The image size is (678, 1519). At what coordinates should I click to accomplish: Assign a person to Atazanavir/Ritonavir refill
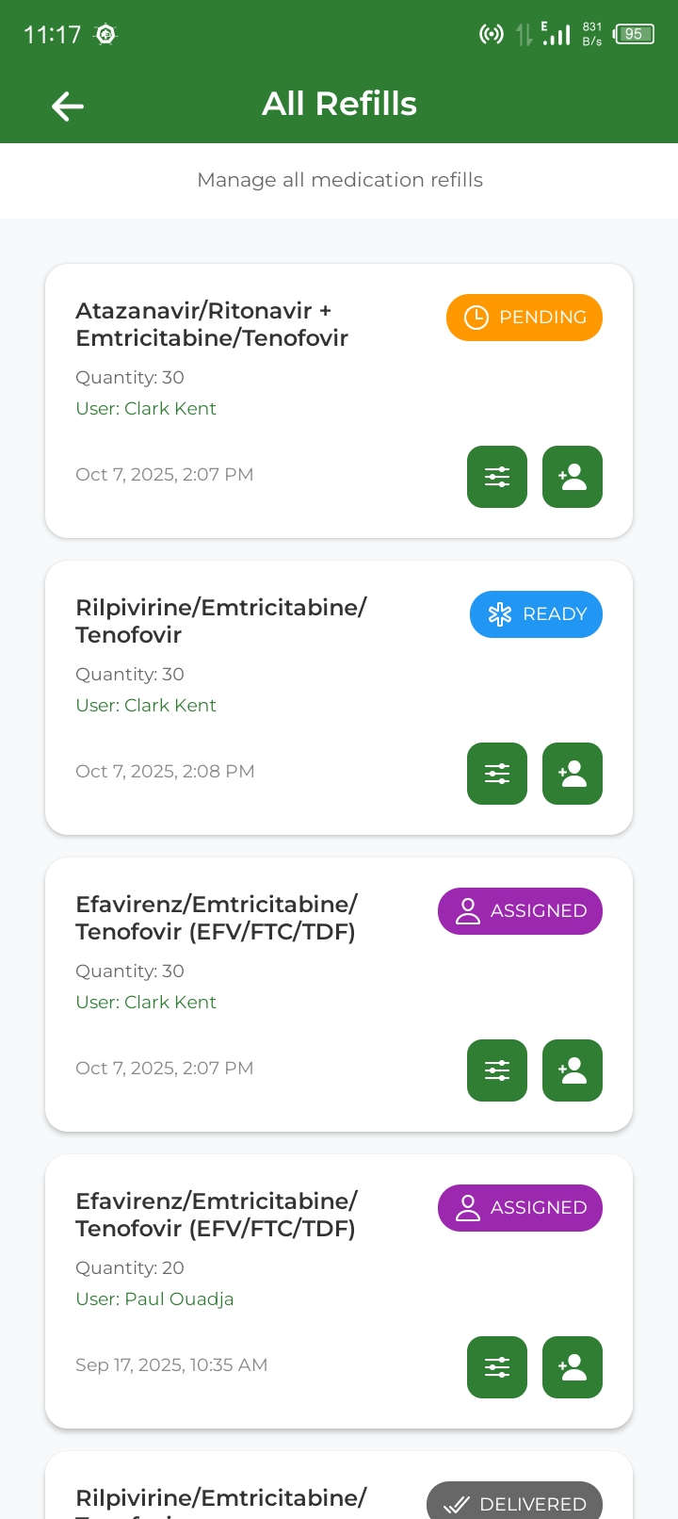click(573, 477)
